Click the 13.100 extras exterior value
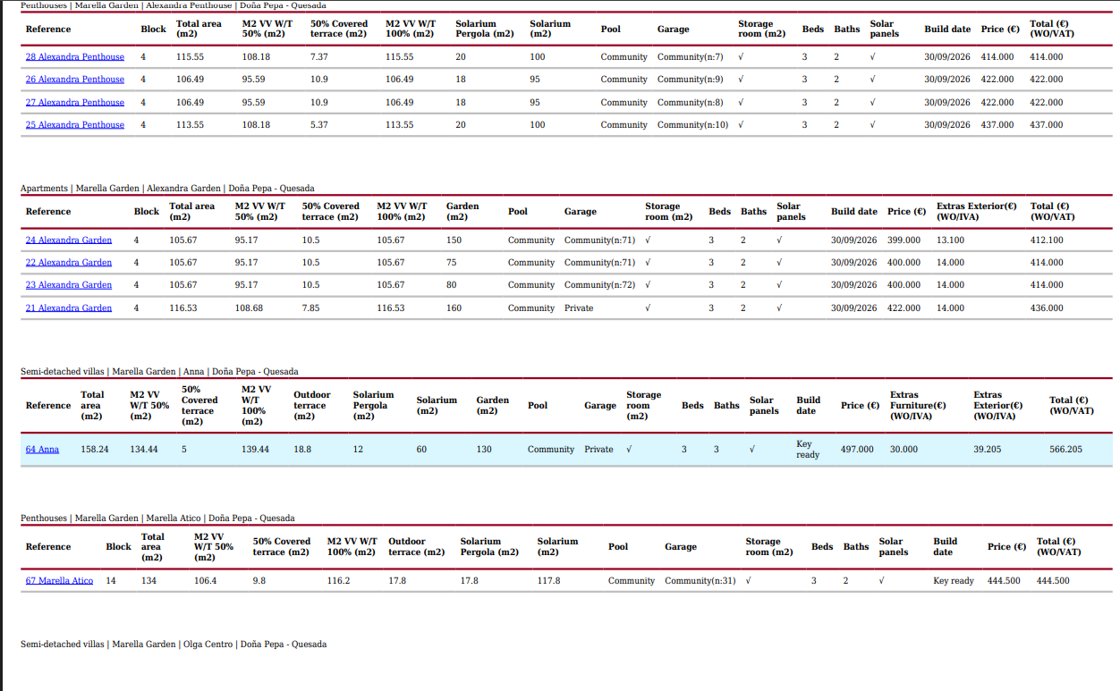Screen dimensions: 1120x691 click(950, 240)
